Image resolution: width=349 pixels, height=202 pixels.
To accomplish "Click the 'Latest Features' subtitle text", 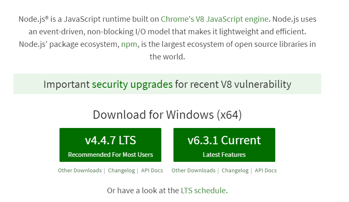I will coord(224,155).
